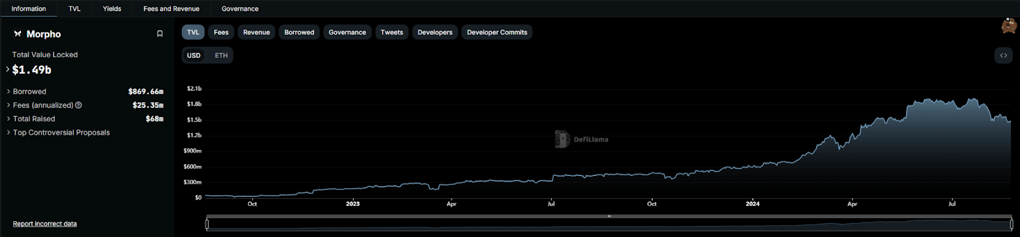Toggle the Developer Commits series
Viewport: 1020px width, 237px height.
coord(497,32)
